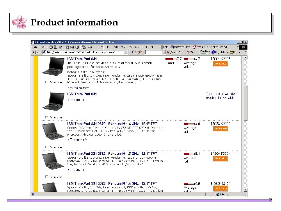Viewport: 281px width, 211px height.
Task: Click the Print toolbar icon
Action: click(x=90, y=47)
